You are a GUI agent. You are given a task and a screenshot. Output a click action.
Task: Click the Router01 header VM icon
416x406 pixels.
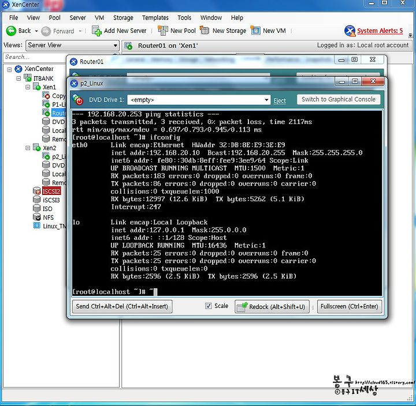129,46
